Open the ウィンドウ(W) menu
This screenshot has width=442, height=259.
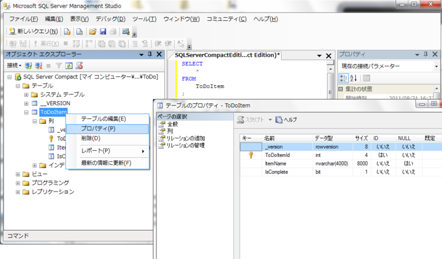(x=182, y=19)
